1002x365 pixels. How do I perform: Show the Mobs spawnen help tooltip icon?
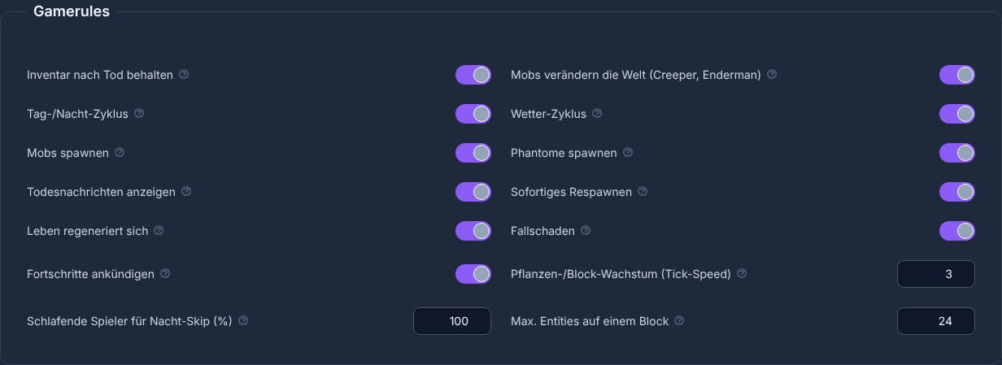tap(120, 152)
